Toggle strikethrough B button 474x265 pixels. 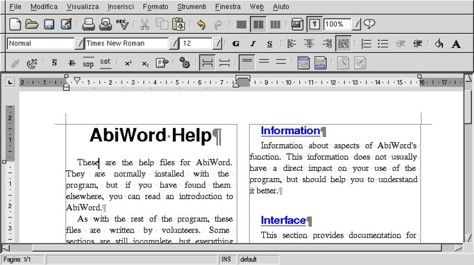[x=71, y=63]
